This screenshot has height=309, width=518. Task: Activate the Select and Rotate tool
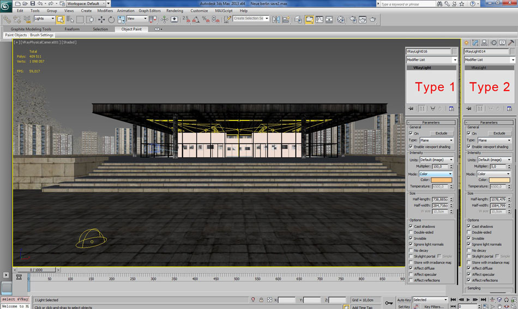point(111,19)
